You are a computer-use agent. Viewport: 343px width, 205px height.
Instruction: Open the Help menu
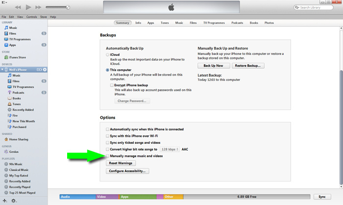point(53,17)
